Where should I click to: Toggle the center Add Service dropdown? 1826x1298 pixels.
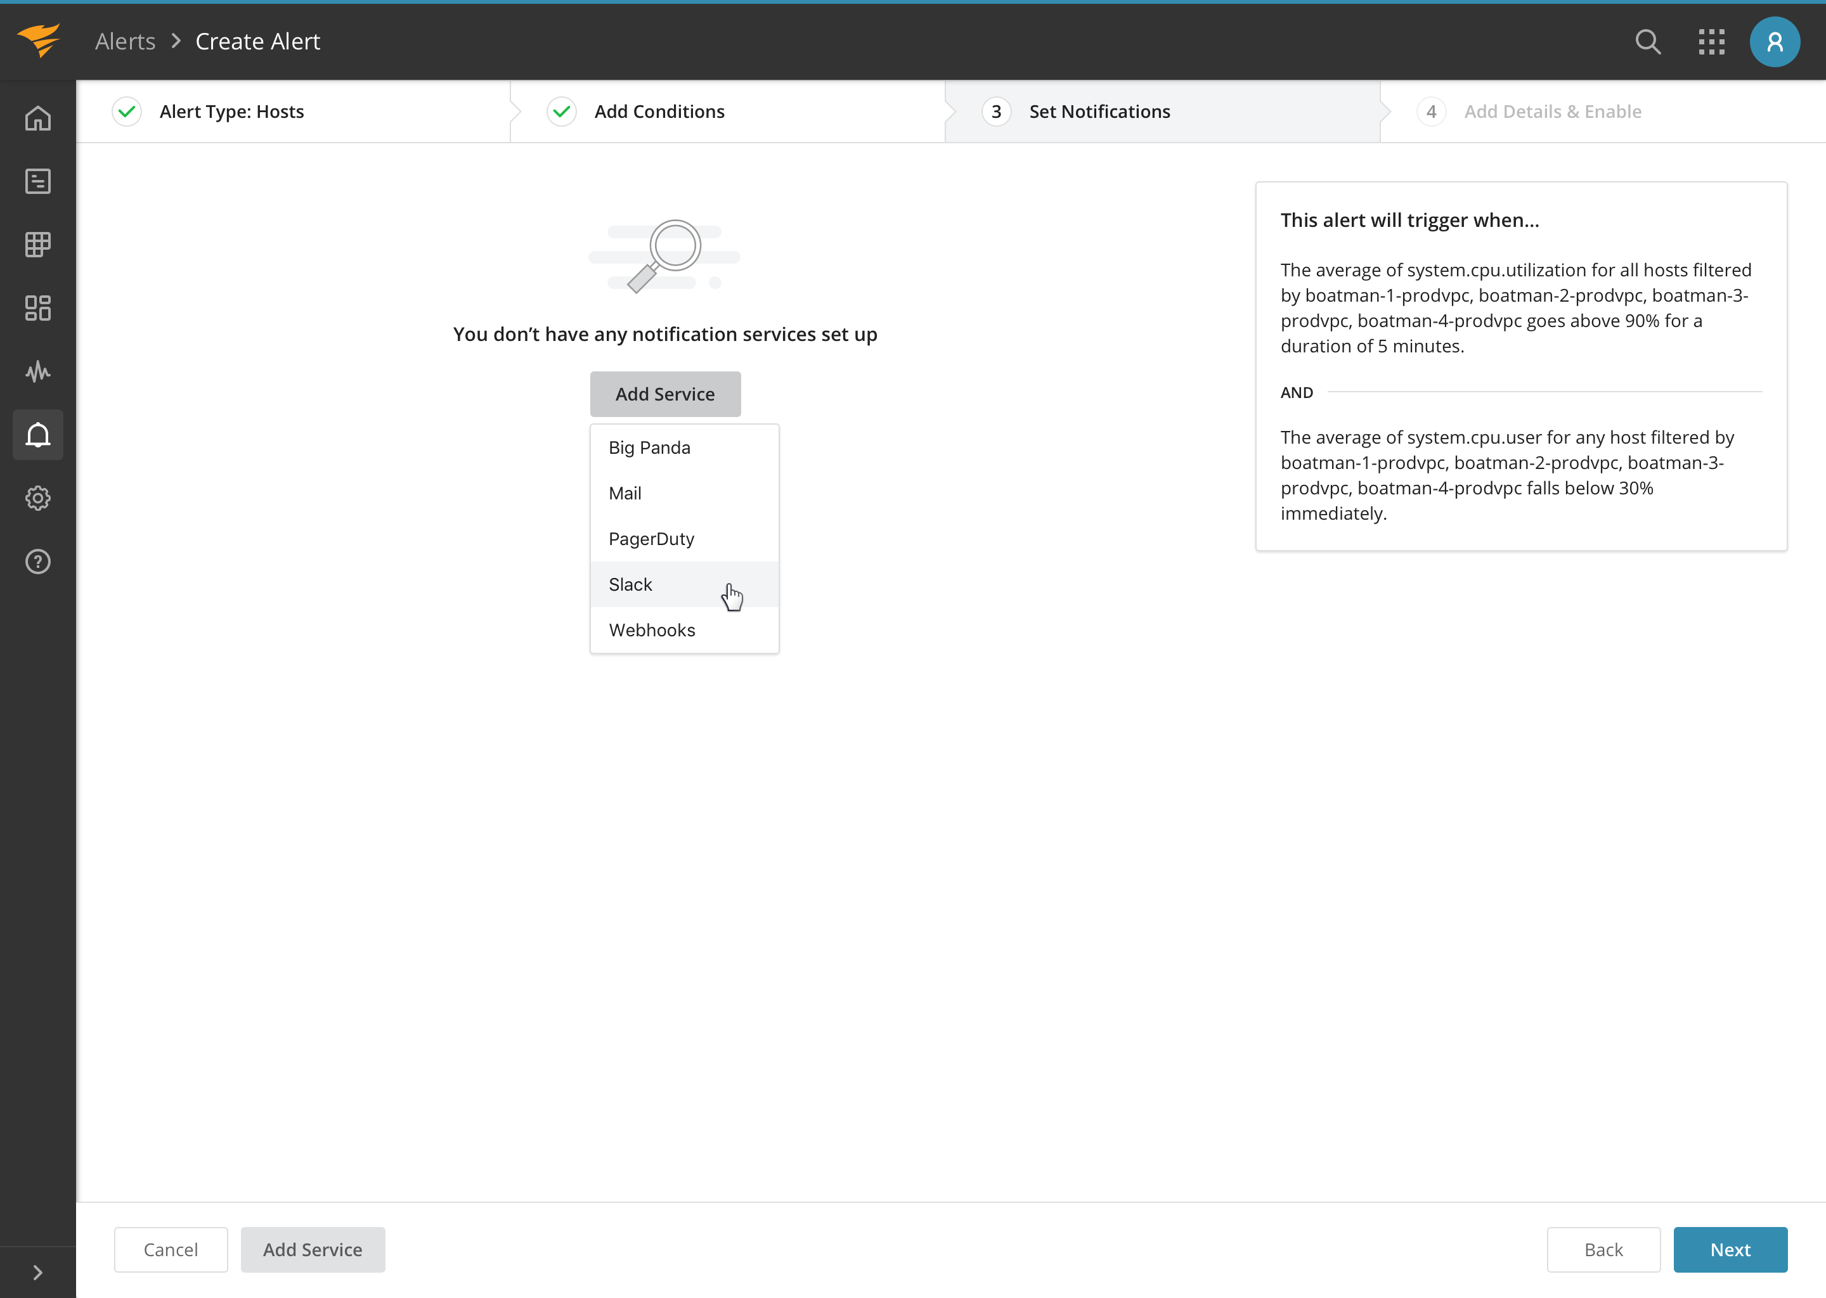664,394
